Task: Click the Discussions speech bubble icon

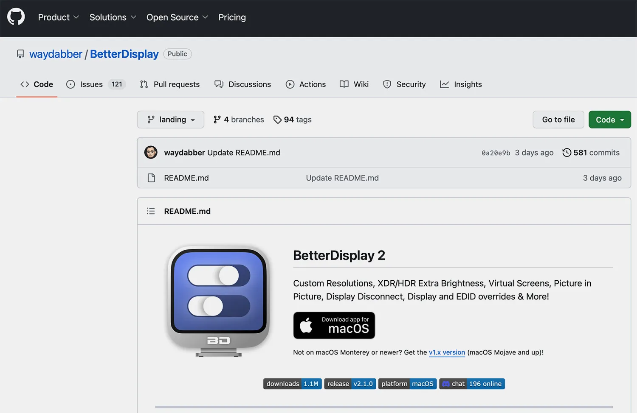Action: pos(219,84)
